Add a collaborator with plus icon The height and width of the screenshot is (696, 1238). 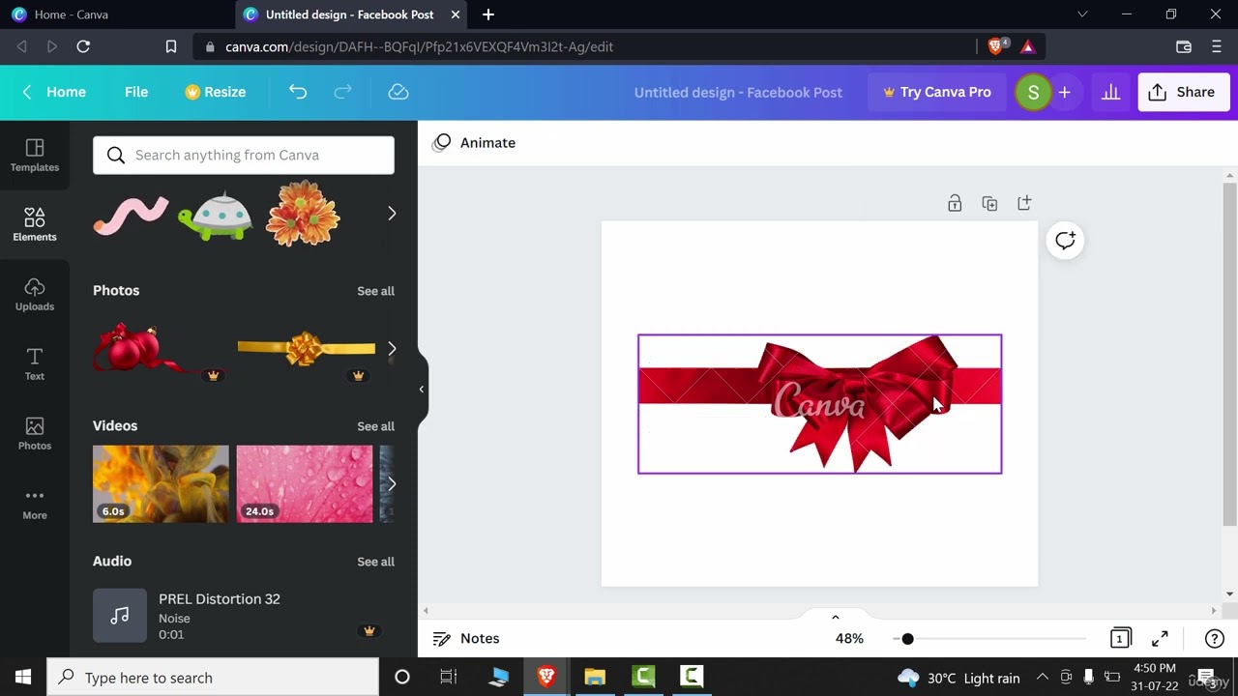(x=1065, y=92)
